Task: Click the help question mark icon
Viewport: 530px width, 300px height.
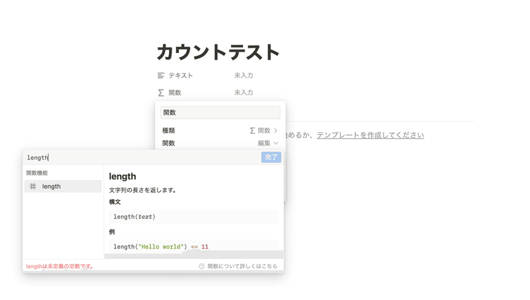Action: point(201,266)
